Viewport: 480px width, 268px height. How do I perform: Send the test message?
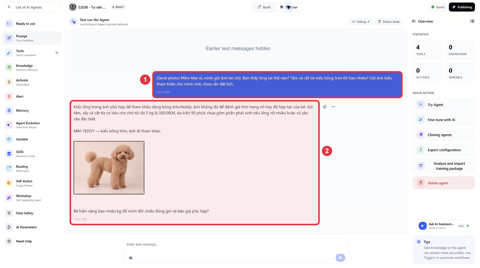(x=340, y=257)
